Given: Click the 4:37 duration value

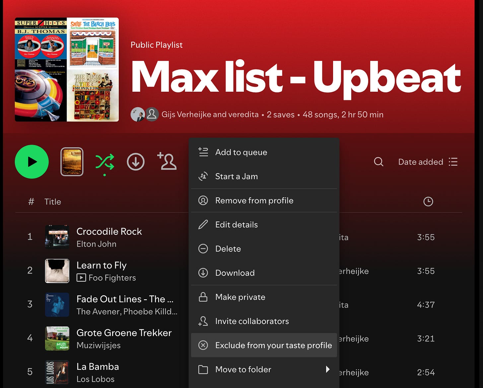Looking at the screenshot, I should coord(426,305).
